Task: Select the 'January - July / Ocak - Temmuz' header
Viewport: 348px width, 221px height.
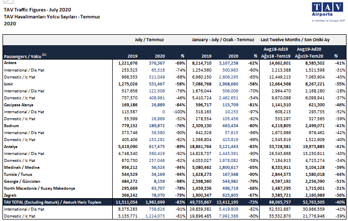Action: pos(223,40)
